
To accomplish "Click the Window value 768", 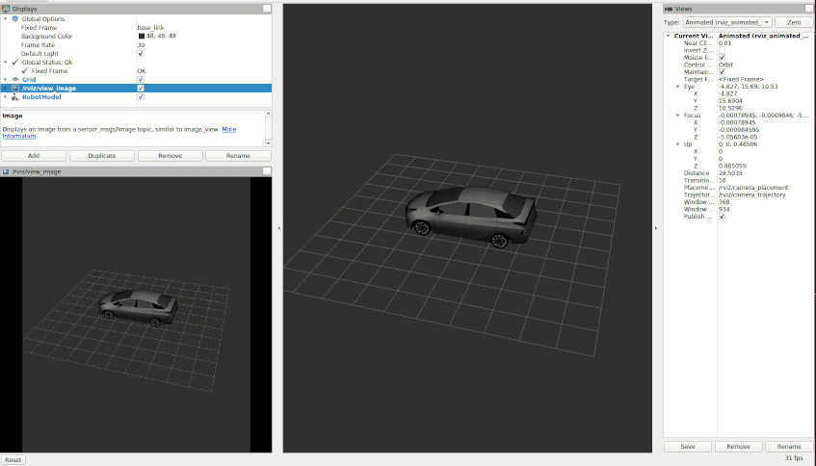I will coord(724,202).
